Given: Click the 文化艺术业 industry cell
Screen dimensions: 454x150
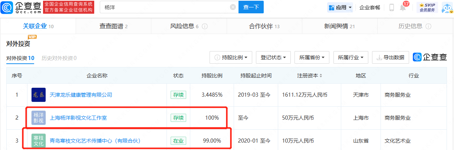Looking at the screenshot, I should 398,141.
